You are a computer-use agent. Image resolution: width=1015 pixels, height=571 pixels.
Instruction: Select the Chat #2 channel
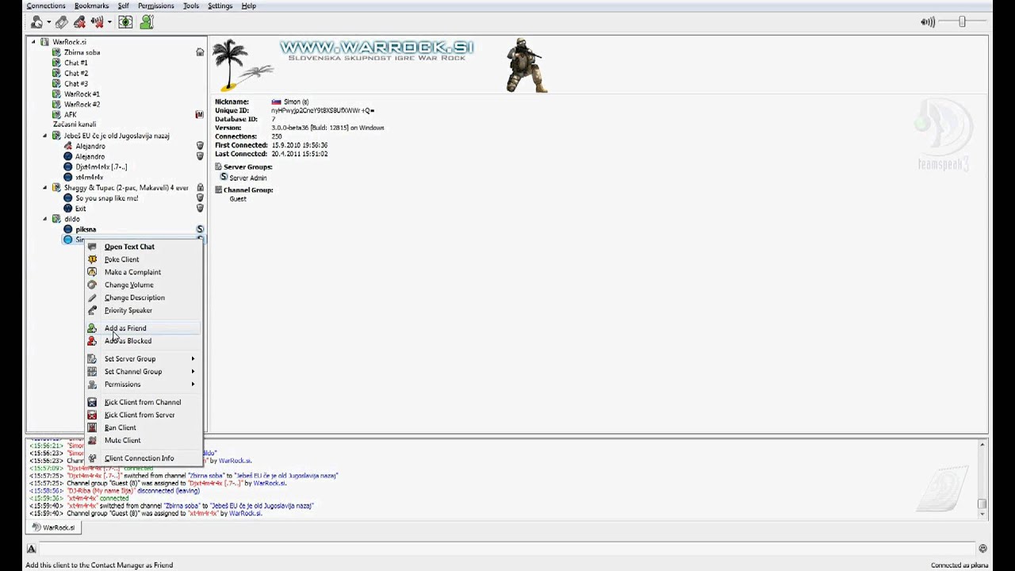click(x=76, y=73)
